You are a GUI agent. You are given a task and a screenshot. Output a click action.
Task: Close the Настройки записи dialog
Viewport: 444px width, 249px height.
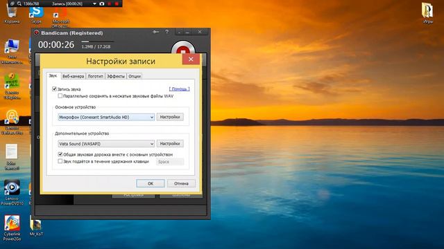pyautogui.click(x=191, y=59)
